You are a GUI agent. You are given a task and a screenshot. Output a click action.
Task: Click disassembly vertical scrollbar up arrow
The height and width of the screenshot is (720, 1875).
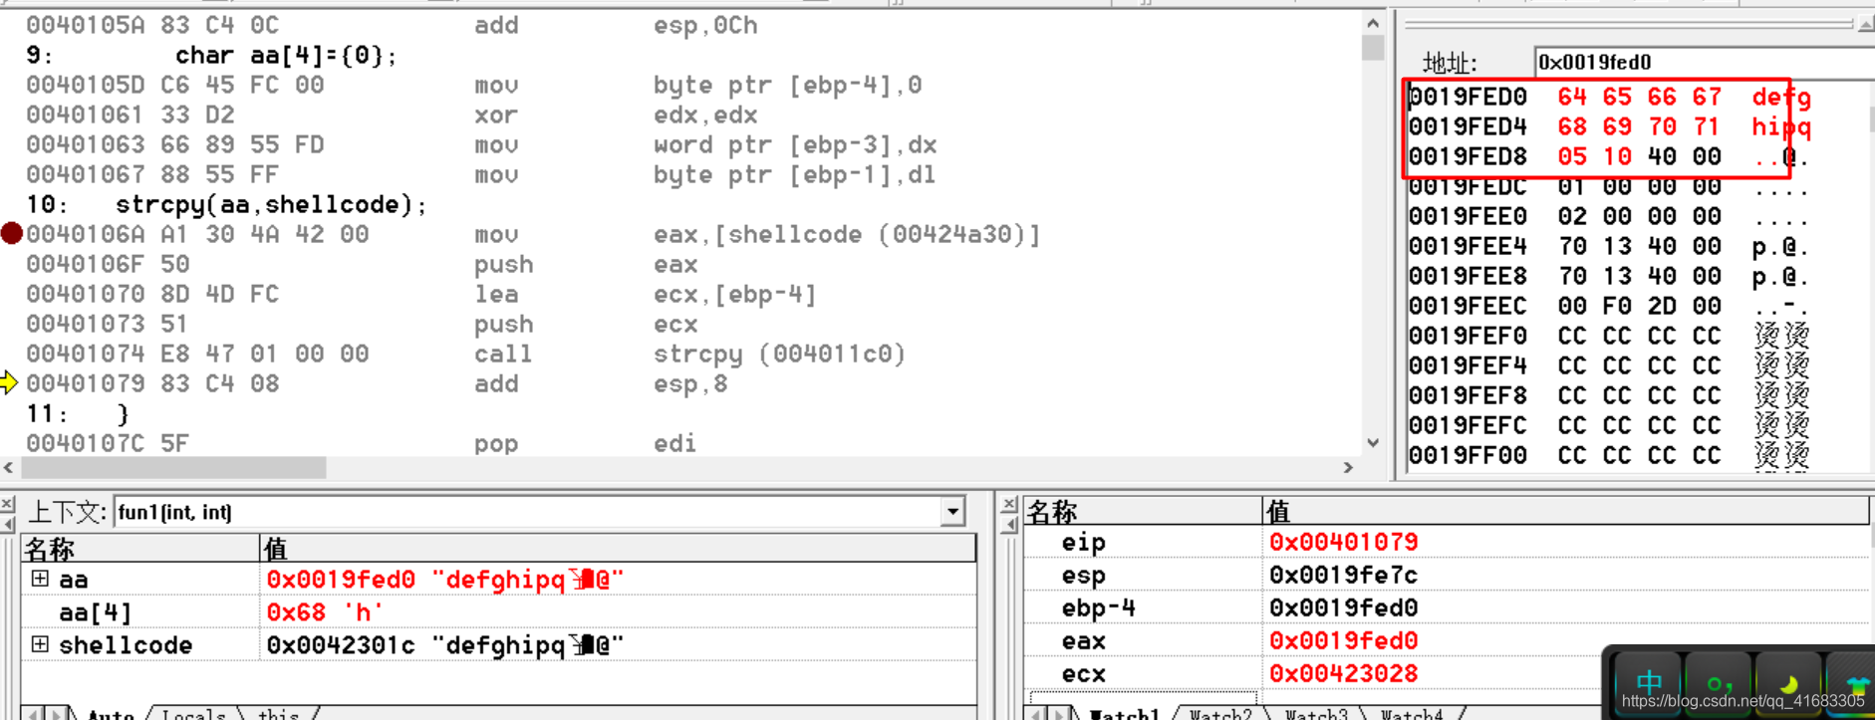[x=1373, y=23]
